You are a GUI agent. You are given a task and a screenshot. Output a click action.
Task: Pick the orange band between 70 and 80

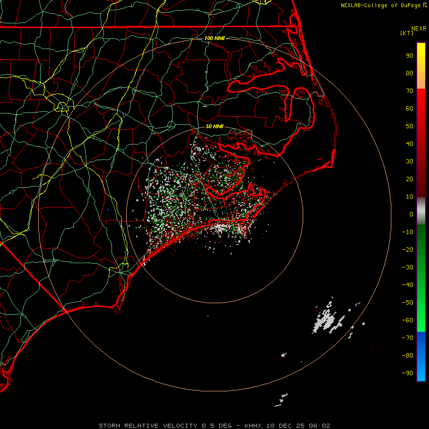tap(421, 82)
